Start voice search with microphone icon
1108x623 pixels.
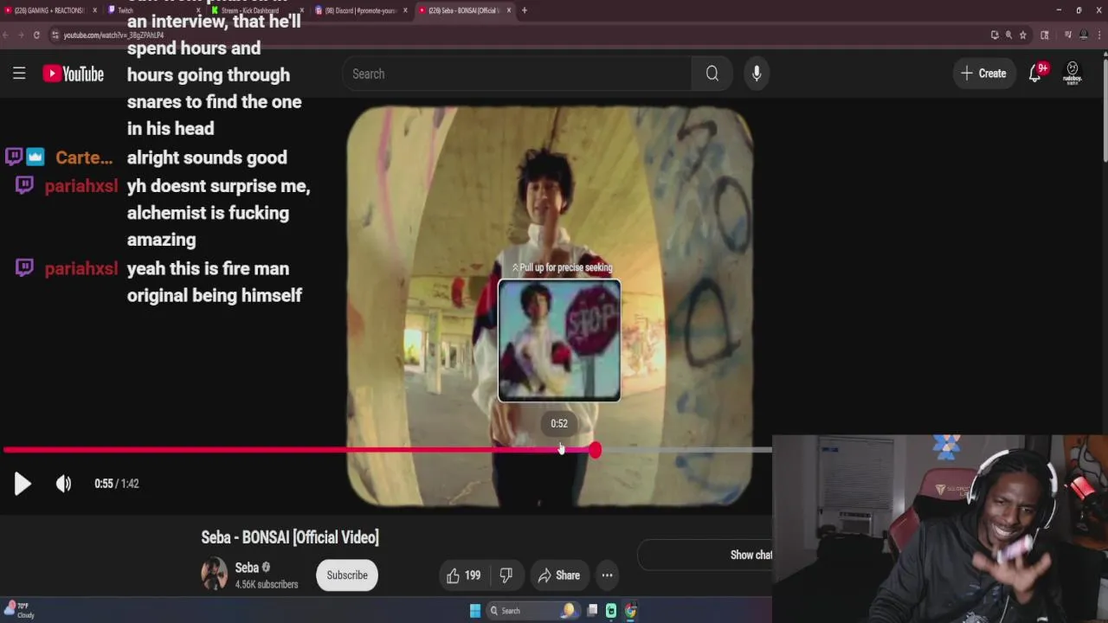click(757, 74)
